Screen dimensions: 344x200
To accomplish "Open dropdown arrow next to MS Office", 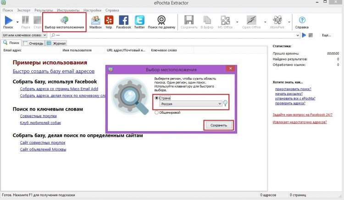I will [237, 22].
